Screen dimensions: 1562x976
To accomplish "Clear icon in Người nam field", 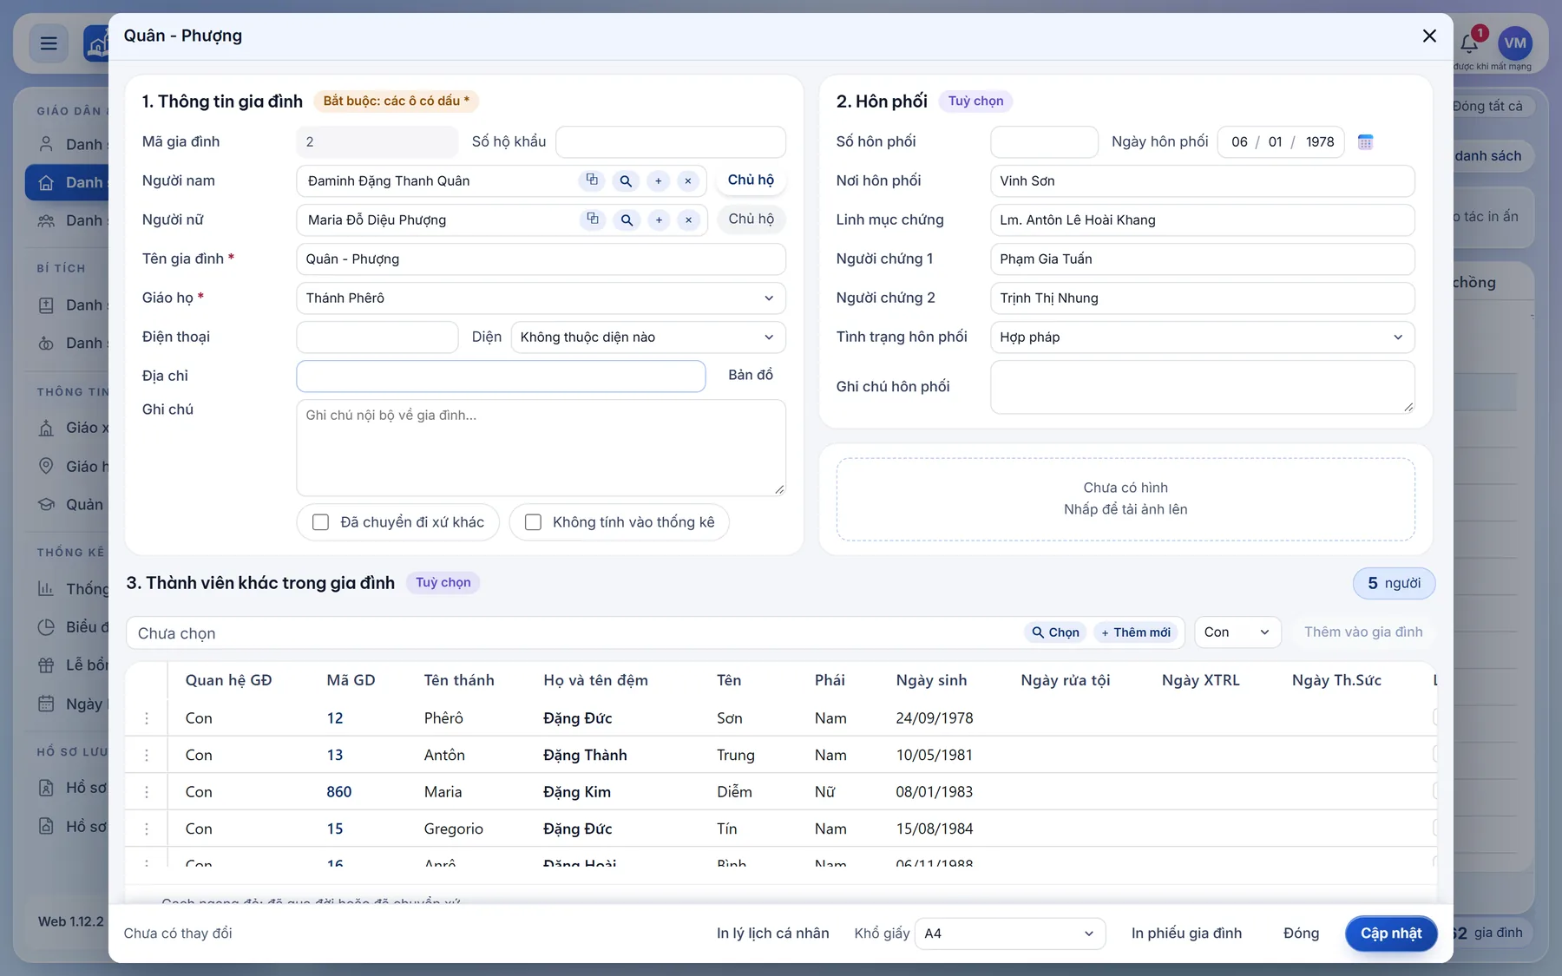I will (688, 181).
